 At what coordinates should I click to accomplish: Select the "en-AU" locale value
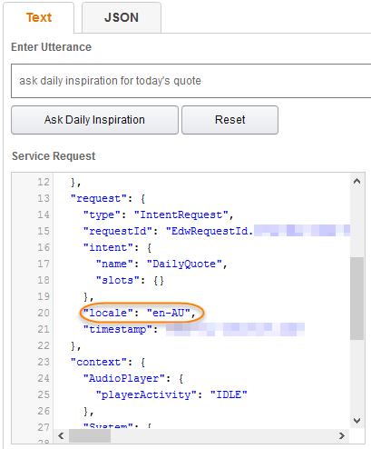tap(169, 313)
